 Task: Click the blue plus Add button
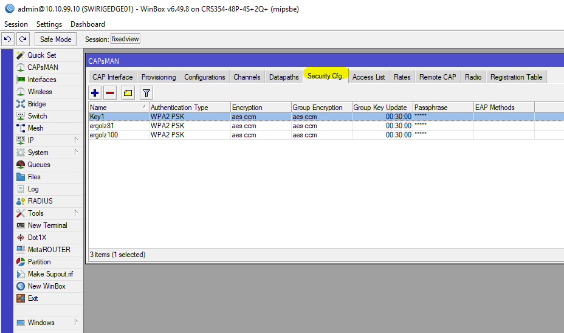click(x=95, y=93)
